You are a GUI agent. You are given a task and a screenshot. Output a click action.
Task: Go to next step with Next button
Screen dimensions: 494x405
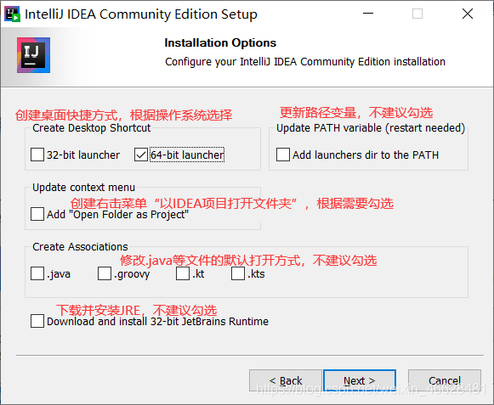[x=360, y=380]
